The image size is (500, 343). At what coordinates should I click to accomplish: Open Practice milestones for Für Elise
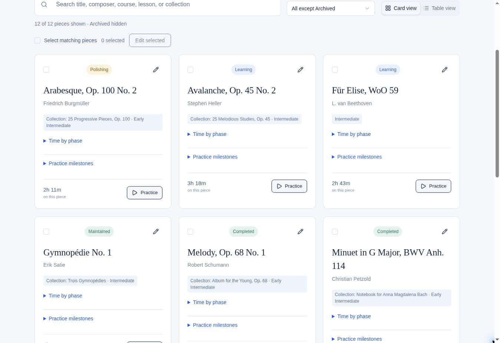point(357,157)
